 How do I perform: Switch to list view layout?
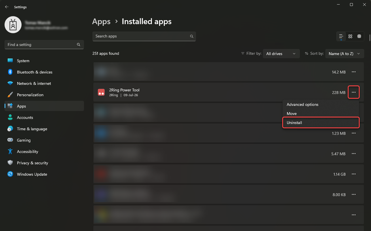pyautogui.click(x=341, y=36)
